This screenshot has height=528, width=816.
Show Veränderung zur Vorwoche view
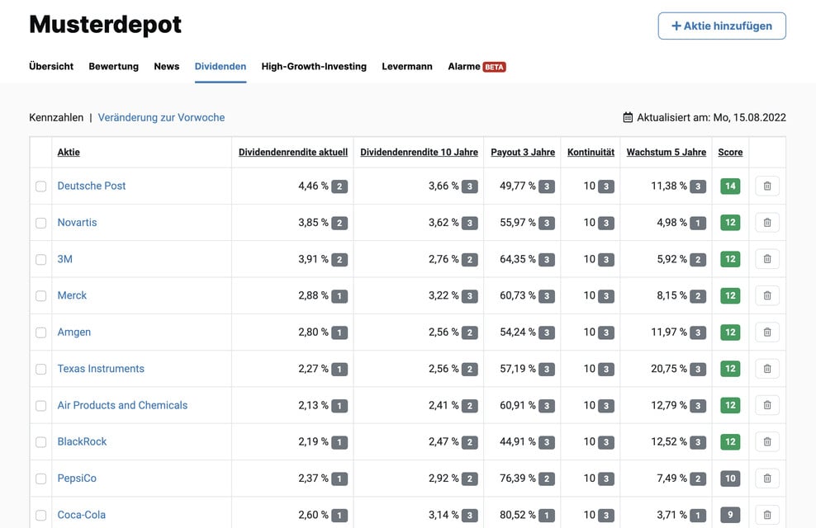(x=161, y=117)
